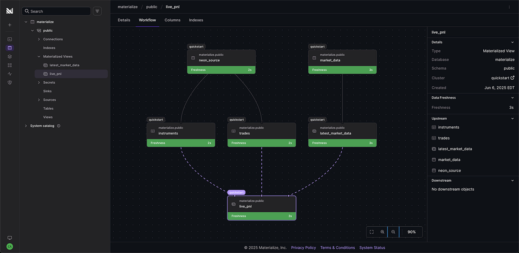Open the Terms & Conditions link
The width and height of the screenshot is (519, 253).
[x=338, y=248]
